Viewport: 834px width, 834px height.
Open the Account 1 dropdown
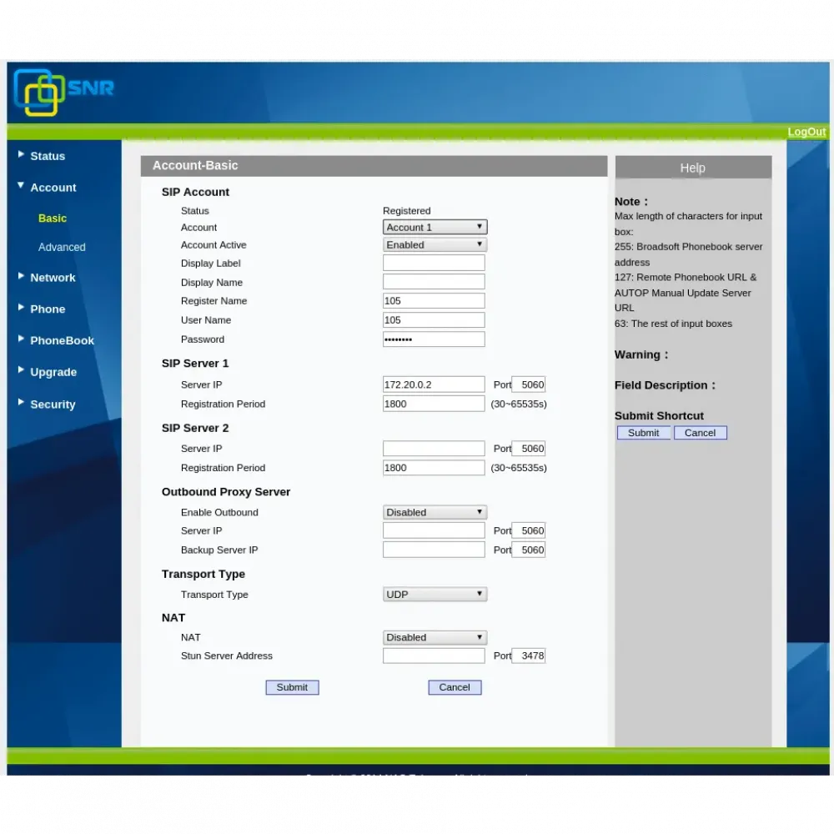(435, 227)
